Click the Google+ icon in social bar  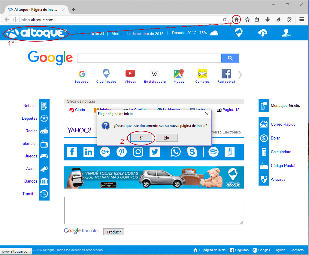point(105,152)
